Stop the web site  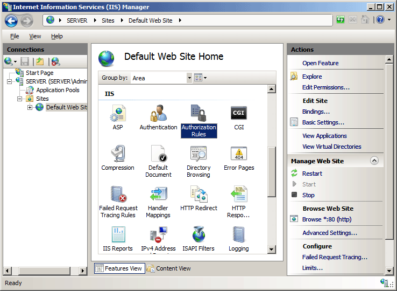(308, 195)
